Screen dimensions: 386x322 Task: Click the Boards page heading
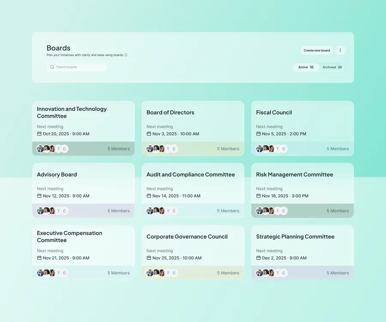coord(58,48)
